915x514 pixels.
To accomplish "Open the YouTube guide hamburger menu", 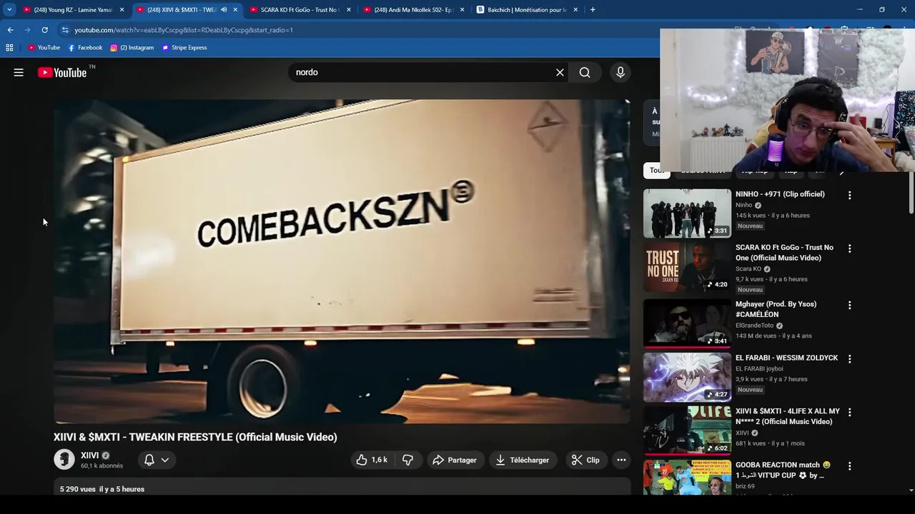I will (x=19, y=72).
